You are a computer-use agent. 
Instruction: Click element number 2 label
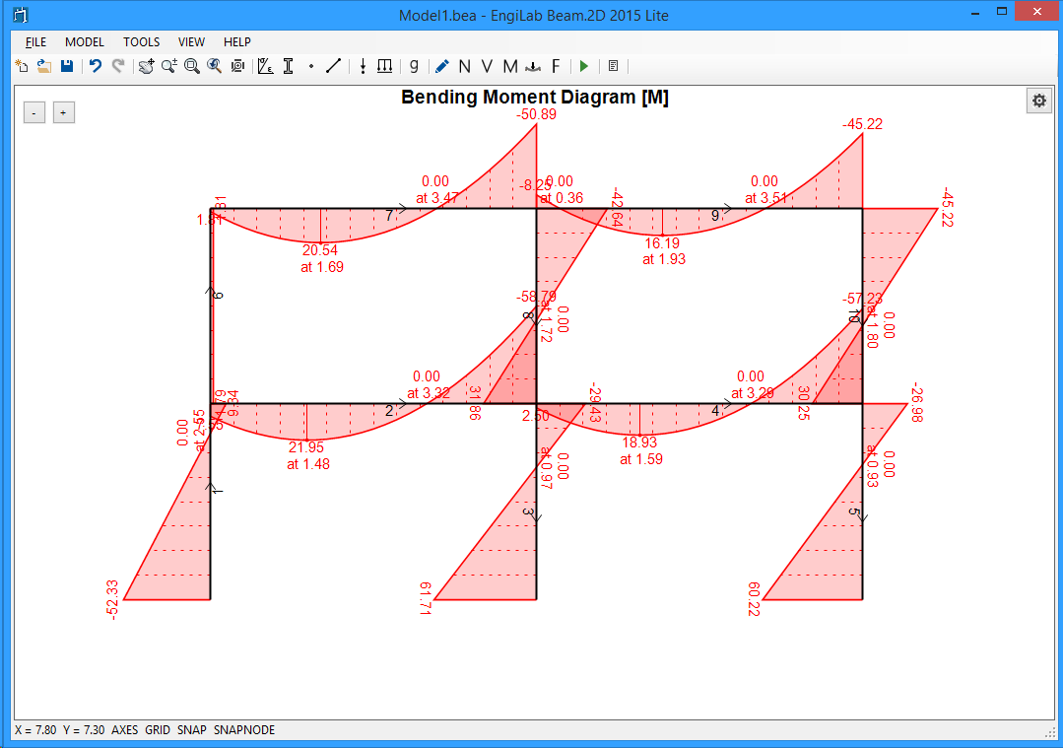click(x=389, y=411)
